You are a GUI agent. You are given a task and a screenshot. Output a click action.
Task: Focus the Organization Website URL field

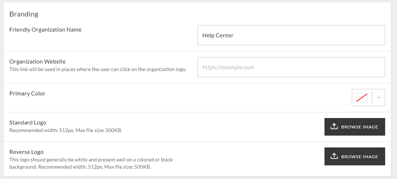point(291,67)
